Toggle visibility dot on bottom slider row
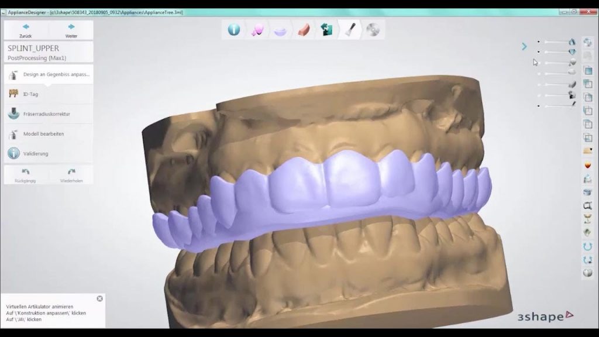The image size is (599, 337). [539, 106]
